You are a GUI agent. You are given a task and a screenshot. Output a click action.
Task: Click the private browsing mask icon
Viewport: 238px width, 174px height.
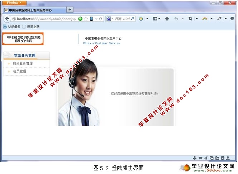(x=200, y=158)
